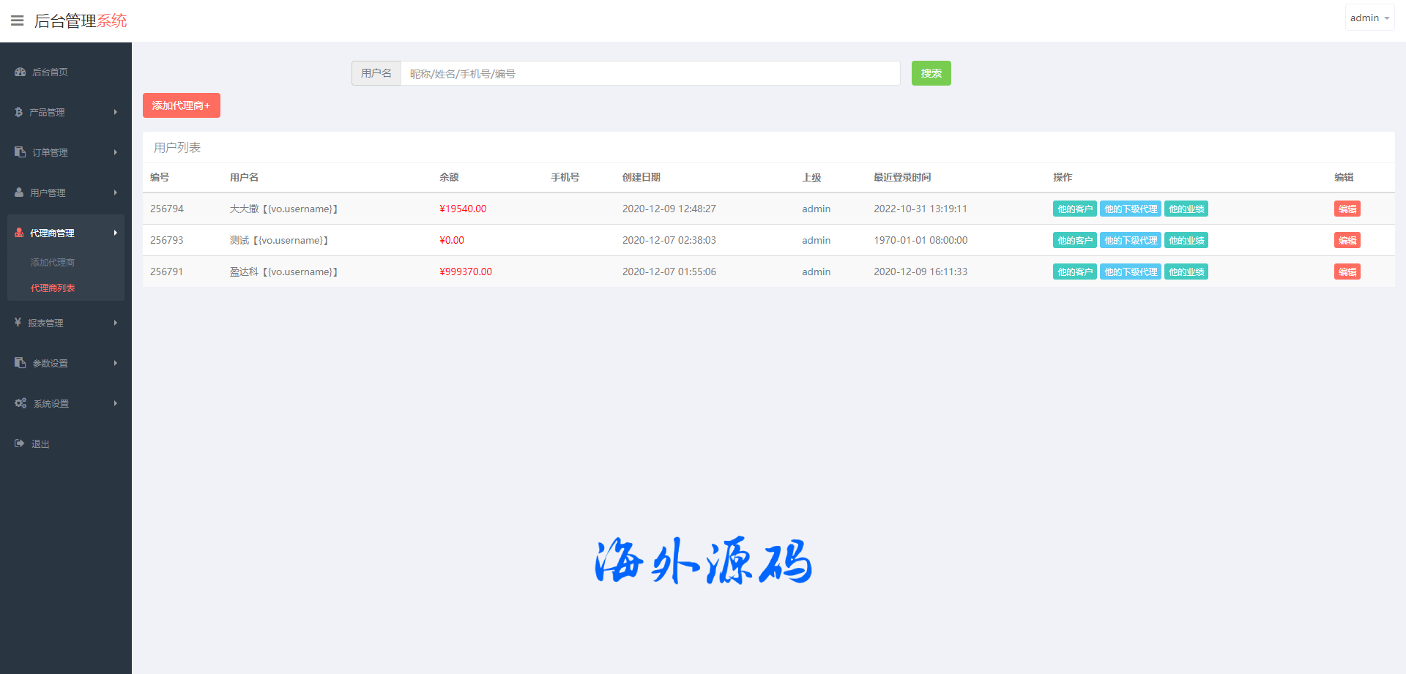1406x674 pixels.
Task: Click the logout icon beside 退出
Action: click(x=20, y=443)
